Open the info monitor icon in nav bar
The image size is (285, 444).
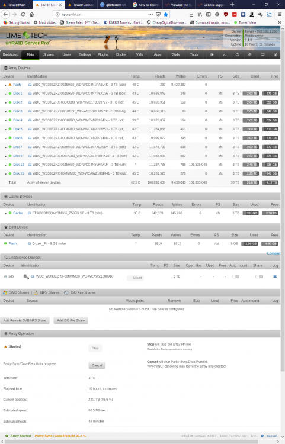pos(262,54)
